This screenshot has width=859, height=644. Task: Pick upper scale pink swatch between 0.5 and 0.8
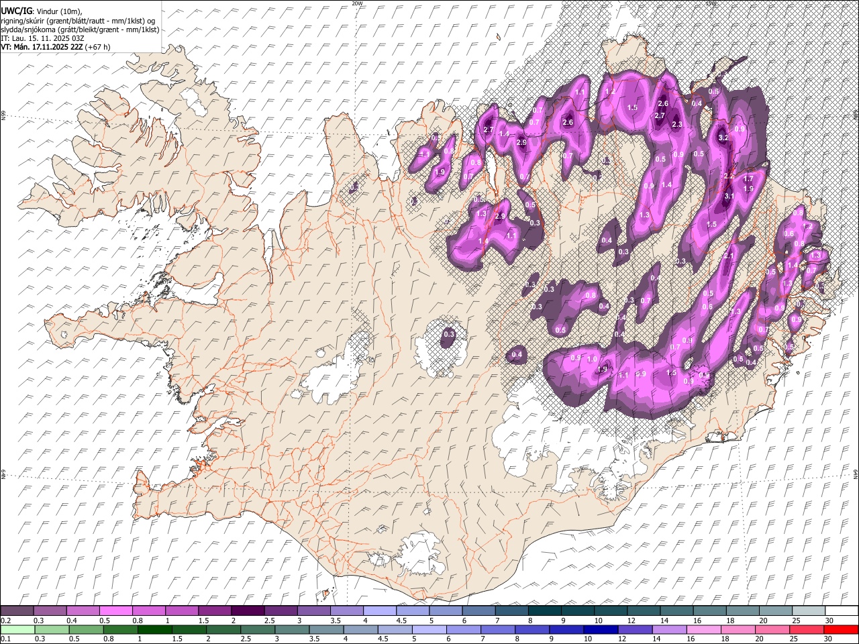115,610
